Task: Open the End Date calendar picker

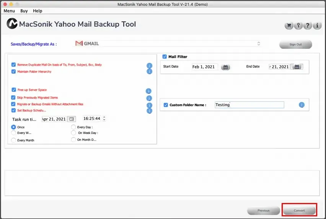Action: click(x=297, y=67)
